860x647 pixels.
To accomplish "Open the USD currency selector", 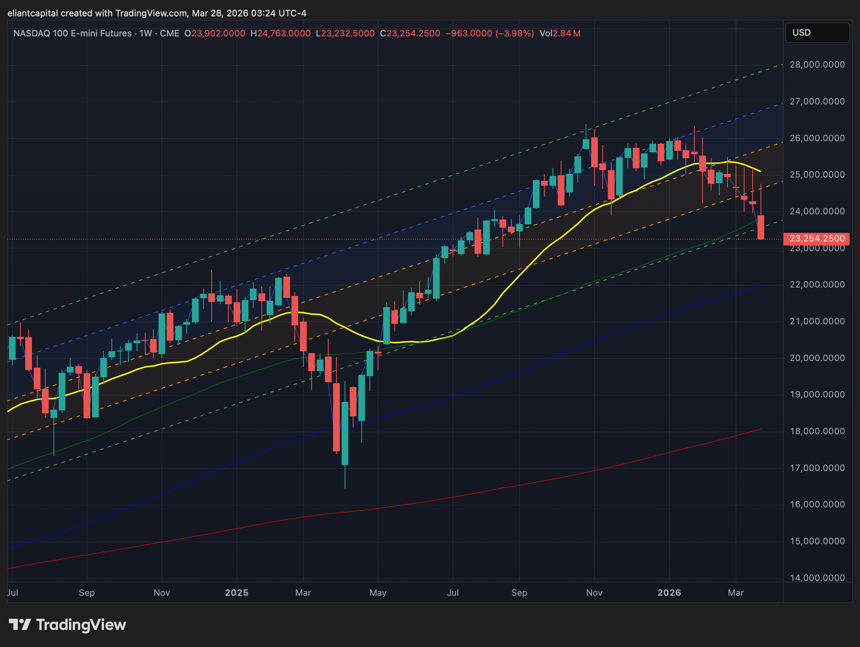I will 817,33.
